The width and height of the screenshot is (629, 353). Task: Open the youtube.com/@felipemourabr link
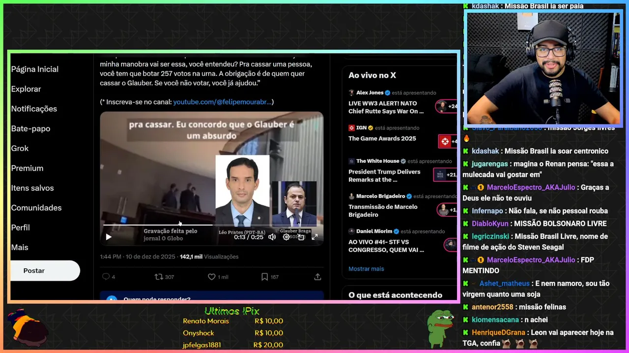(223, 102)
